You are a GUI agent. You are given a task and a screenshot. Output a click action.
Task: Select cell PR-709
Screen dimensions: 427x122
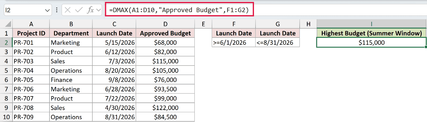point(31,117)
